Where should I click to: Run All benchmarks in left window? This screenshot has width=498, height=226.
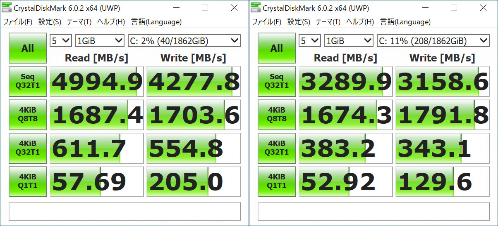point(28,48)
